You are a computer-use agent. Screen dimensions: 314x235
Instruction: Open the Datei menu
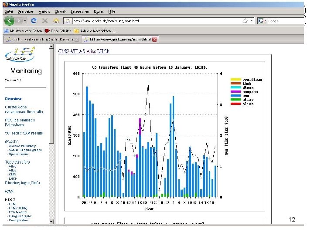coord(9,11)
